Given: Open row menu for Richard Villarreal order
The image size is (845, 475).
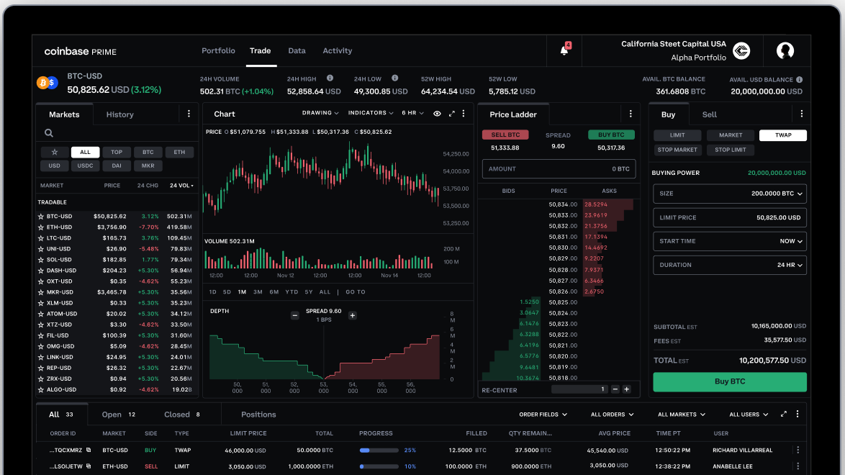Looking at the screenshot, I should click(x=798, y=451).
